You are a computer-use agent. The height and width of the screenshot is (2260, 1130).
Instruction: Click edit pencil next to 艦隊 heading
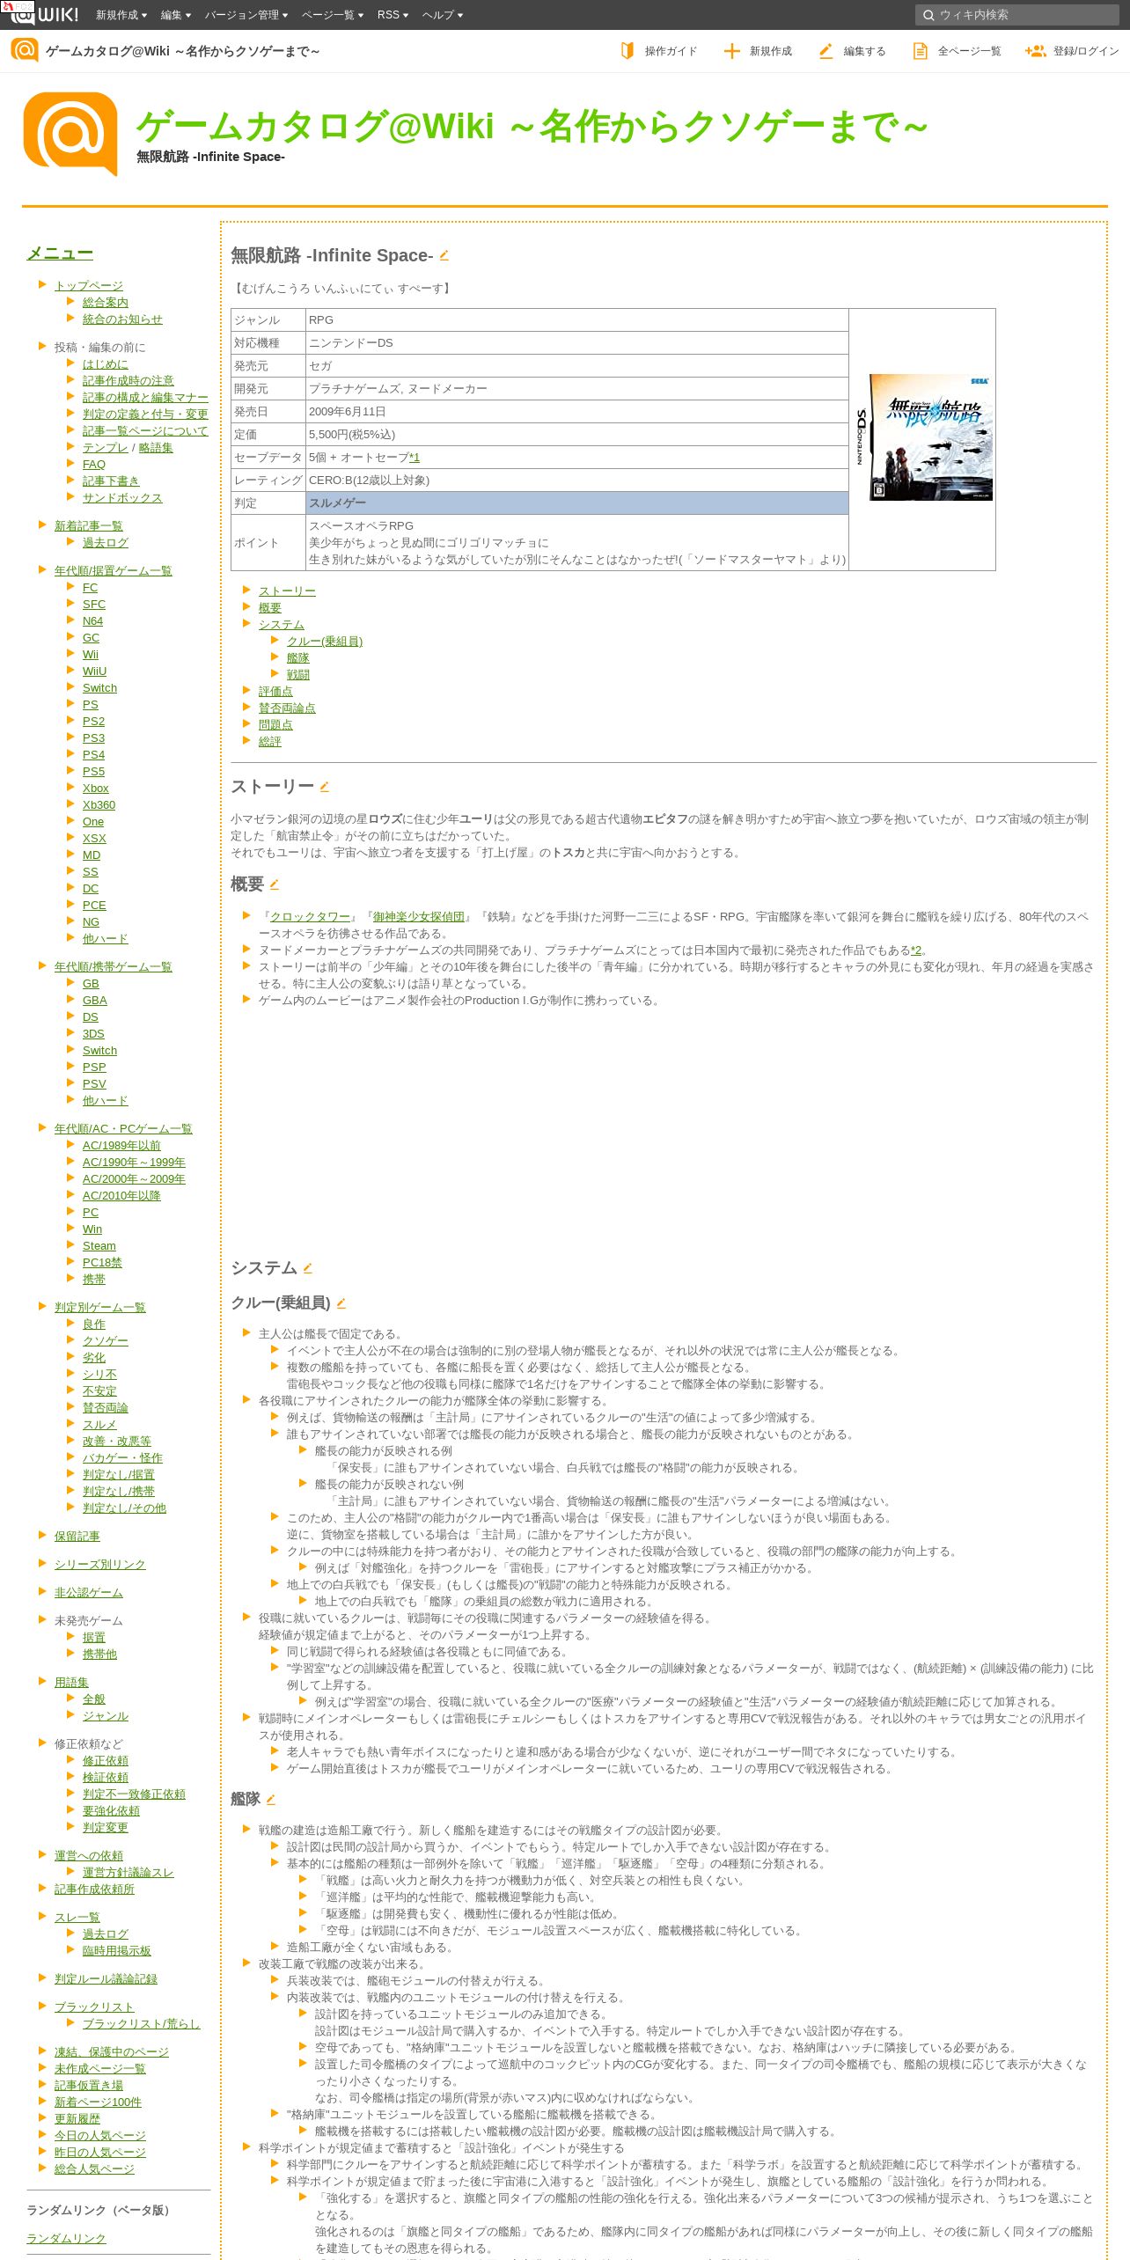point(270,1800)
